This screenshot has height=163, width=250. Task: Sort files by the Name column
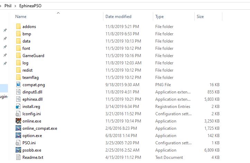tap(21, 17)
